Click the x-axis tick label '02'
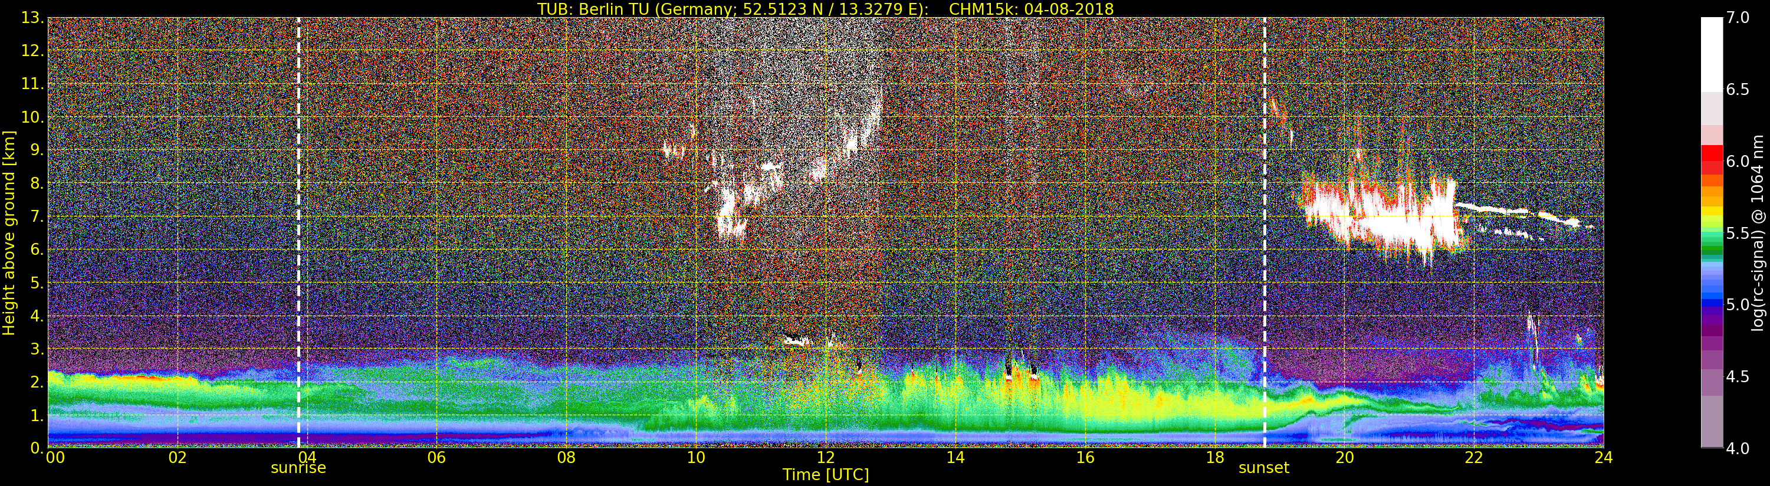Image resolution: width=1770 pixels, height=486 pixels. point(178,457)
